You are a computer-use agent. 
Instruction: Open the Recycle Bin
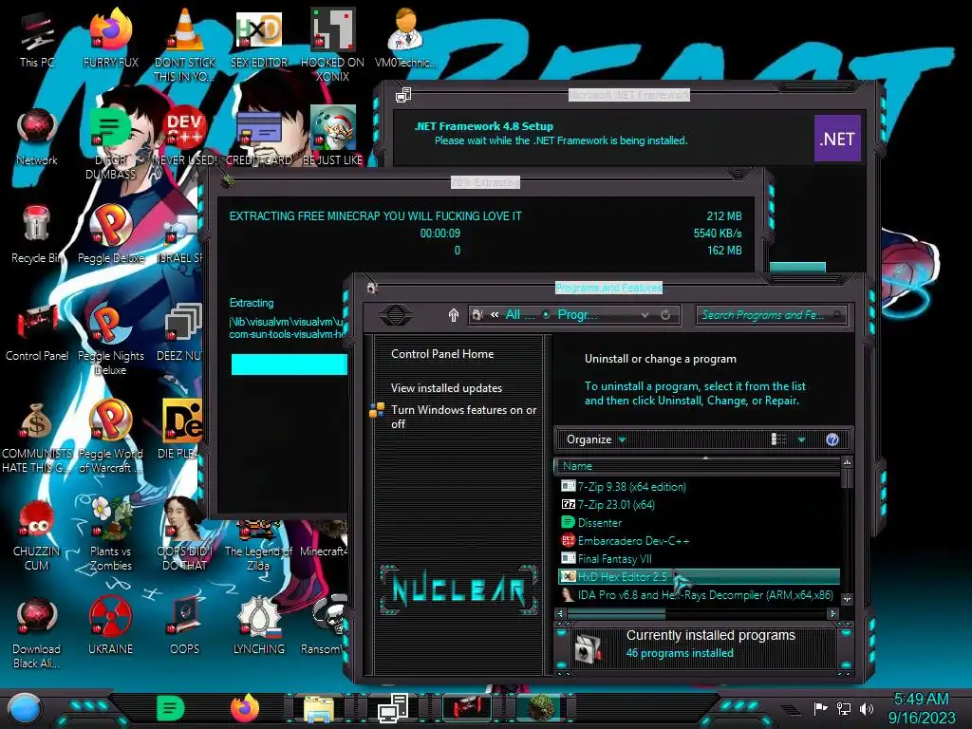(x=37, y=234)
